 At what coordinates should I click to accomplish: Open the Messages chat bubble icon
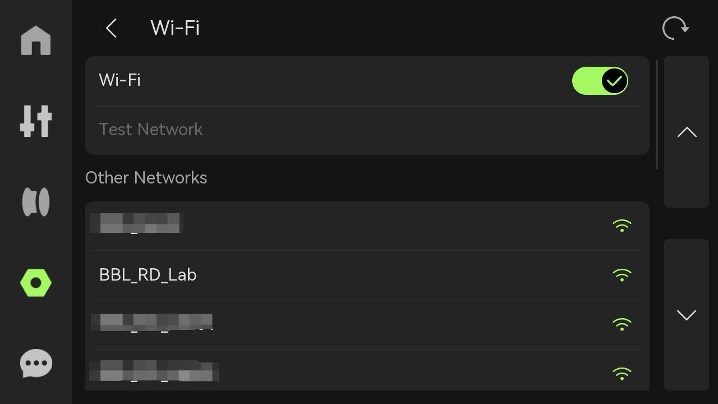point(36,364)
